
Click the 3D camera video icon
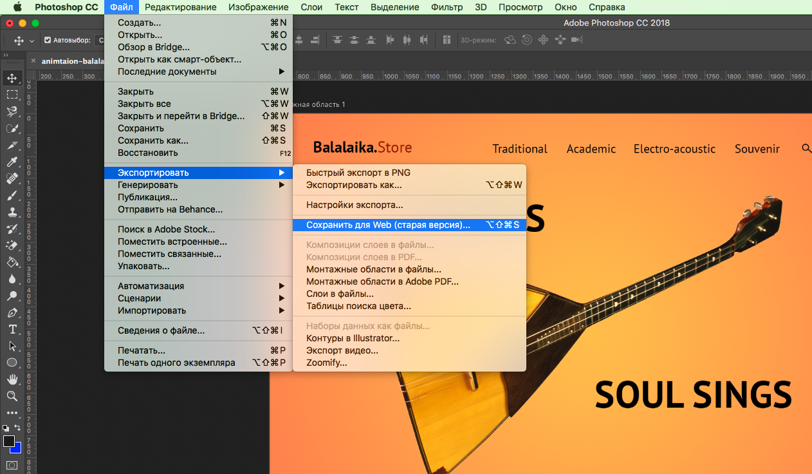(x=577, y=40)
